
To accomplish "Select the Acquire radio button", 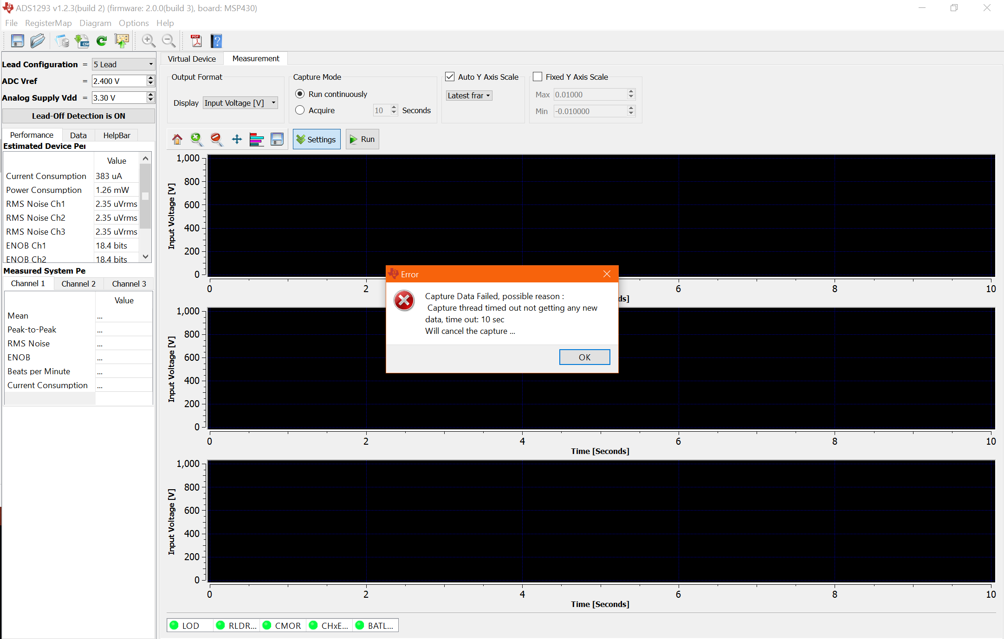I will [300, 110].
